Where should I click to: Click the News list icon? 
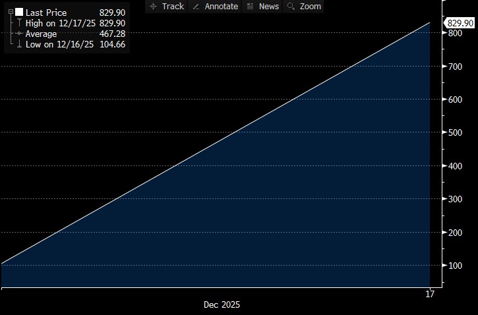(251, 7)
